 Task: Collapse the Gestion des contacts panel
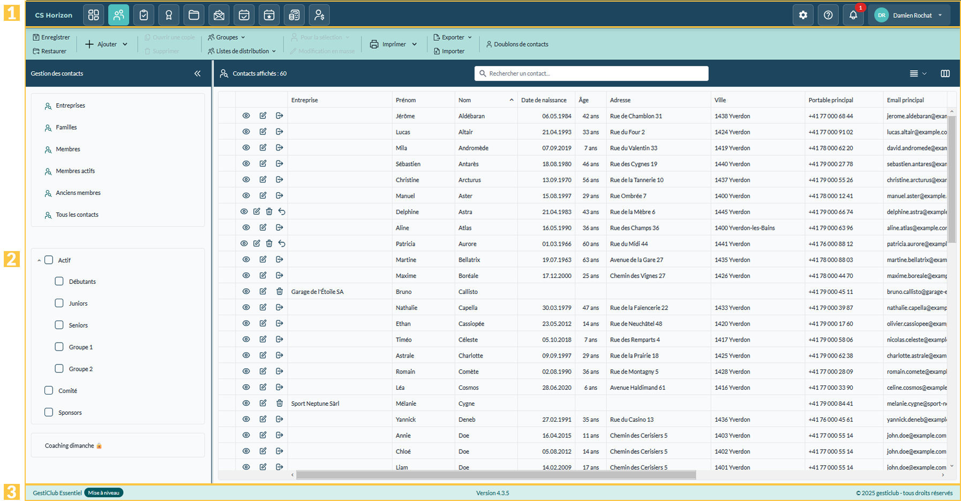point(198,73)
